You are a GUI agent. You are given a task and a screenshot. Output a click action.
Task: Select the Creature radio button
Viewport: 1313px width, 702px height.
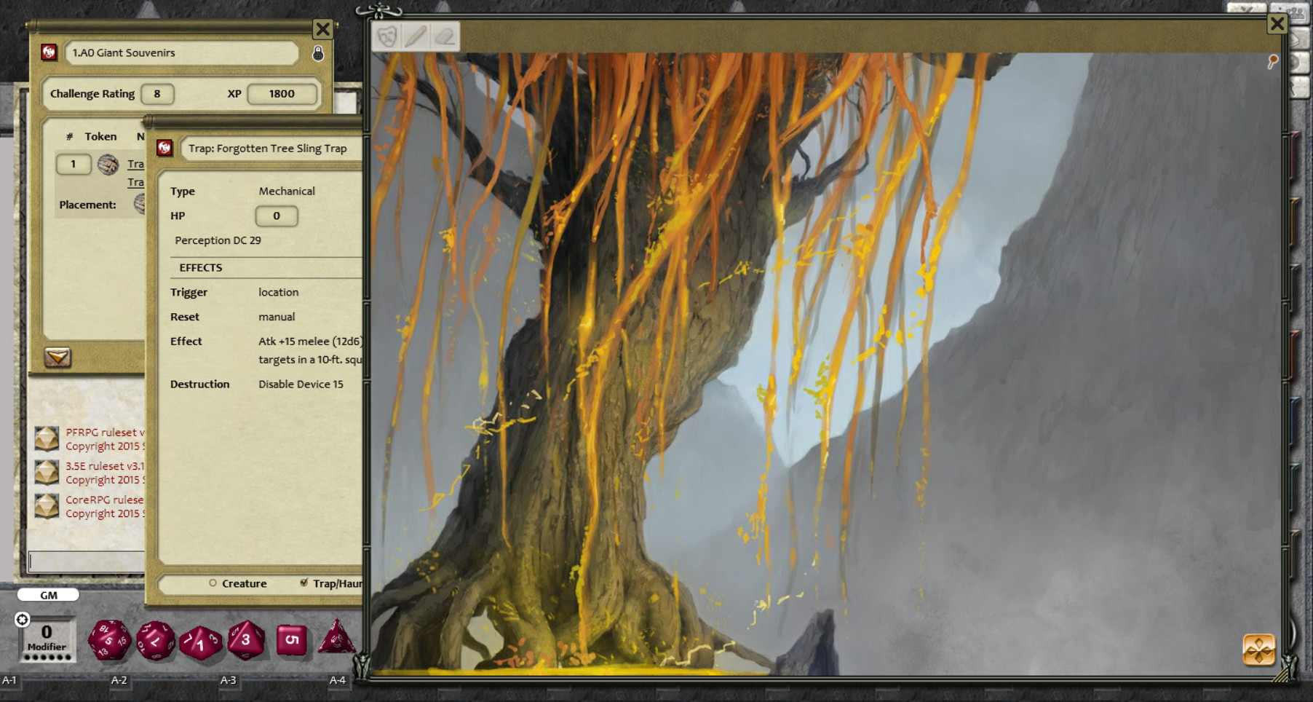tap(213, 583)
